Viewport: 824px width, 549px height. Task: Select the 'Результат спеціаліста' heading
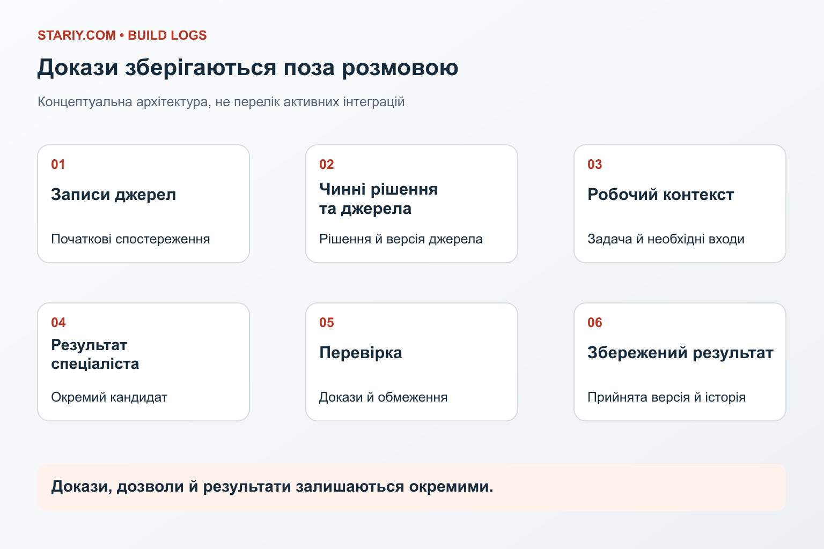[x=95, y=354]
